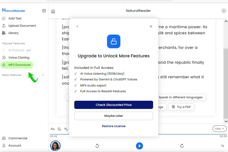Image resolution: width=228 pixels, height=152 pixels.
Task: Go back in the upgrade dialog
Action: point(77,26)
